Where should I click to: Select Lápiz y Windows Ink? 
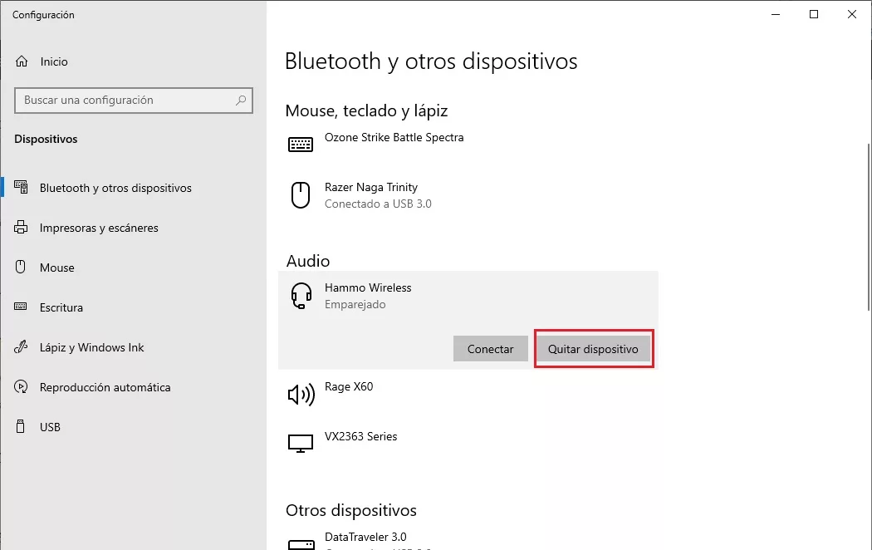[x=91, y=347]
